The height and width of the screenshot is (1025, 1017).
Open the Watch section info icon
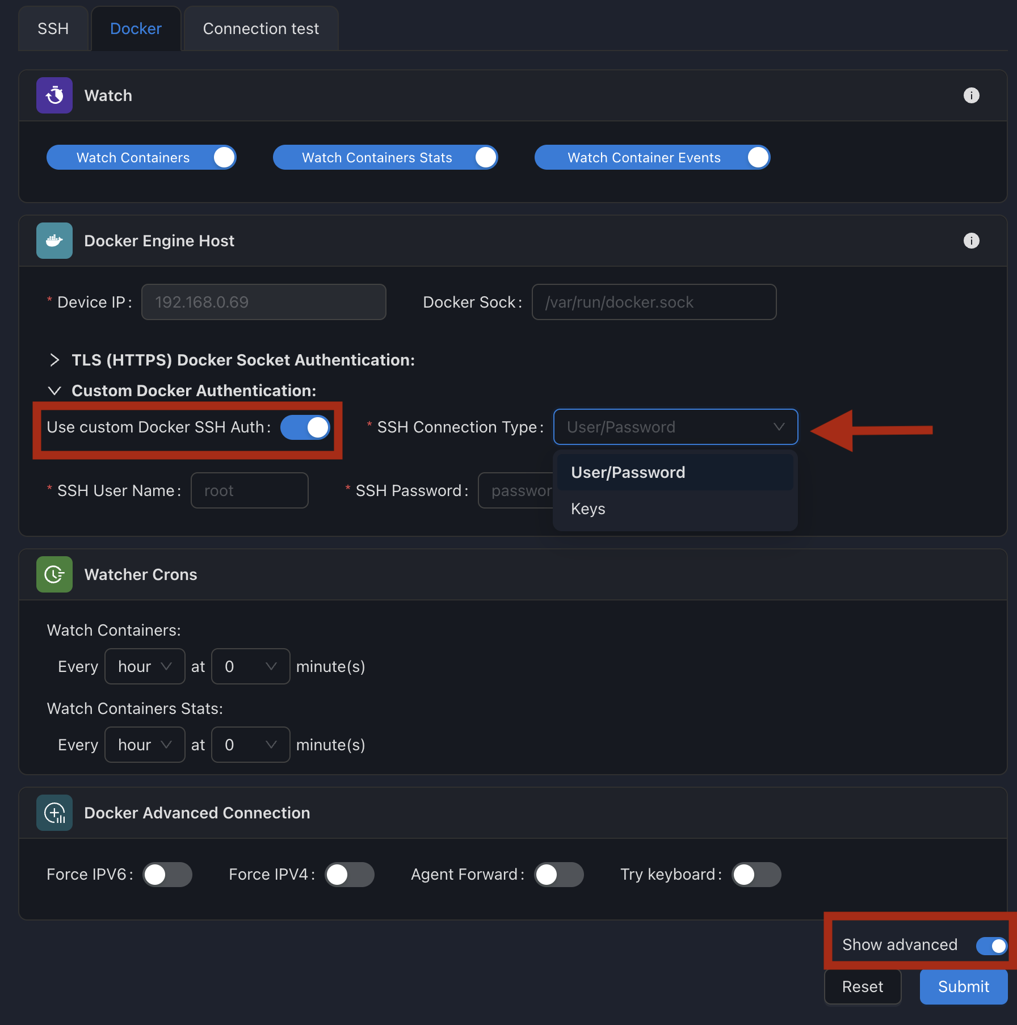point(971,95)
